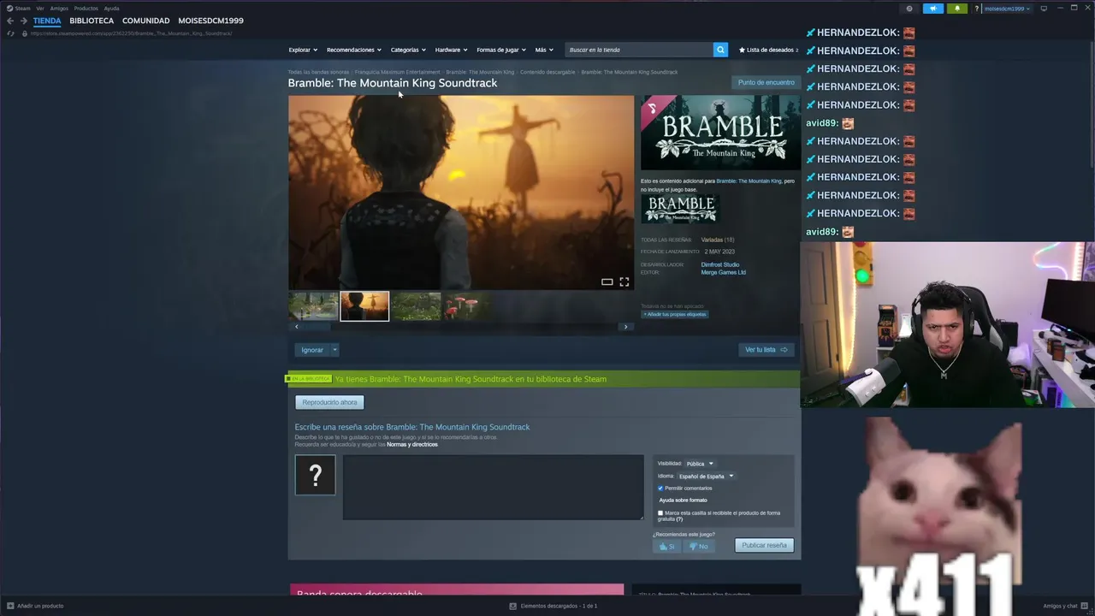1095x616 pixels.
Task: Expand the Categorías dropdown
Action: 408,50
